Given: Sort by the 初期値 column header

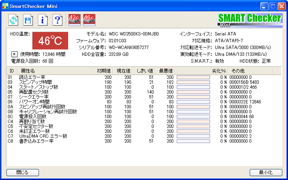Looking at the screenshot, I should click(x=103, y=71).
